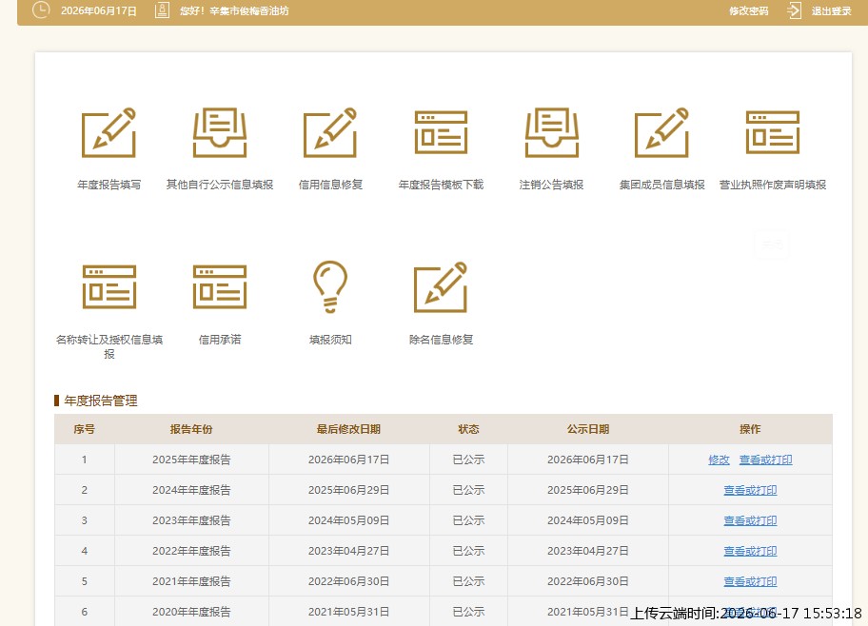Click 已公示 status in row 1
Screen dimensions: 868x626
pyautogui.click(x=468, y=460)
